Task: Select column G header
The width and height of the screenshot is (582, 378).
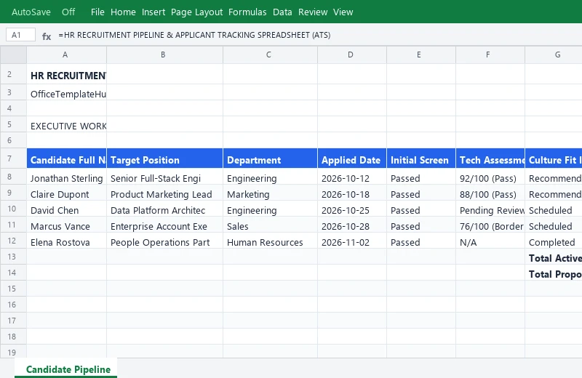Action: [554, 55]
